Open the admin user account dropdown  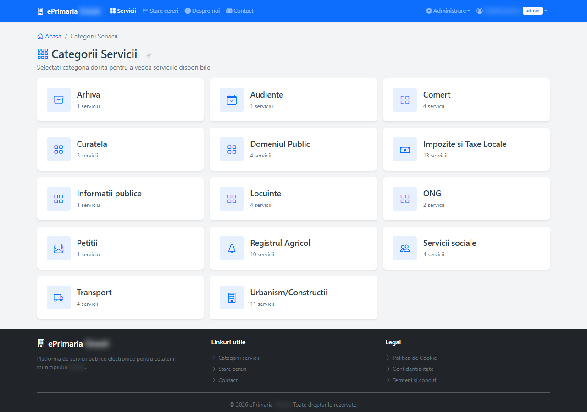512,11
